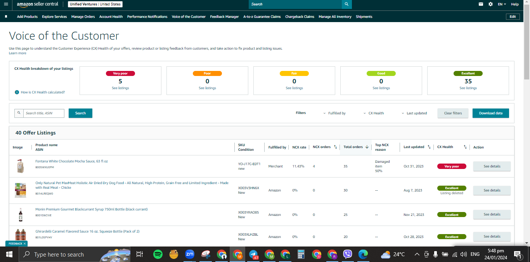Click the info icon beside How is CX Health calculated
Image resolution: width=530 pixels, height=262 pixels.
tap(17, 92)
